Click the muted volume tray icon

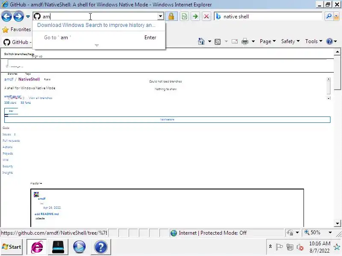click(300, 247)
